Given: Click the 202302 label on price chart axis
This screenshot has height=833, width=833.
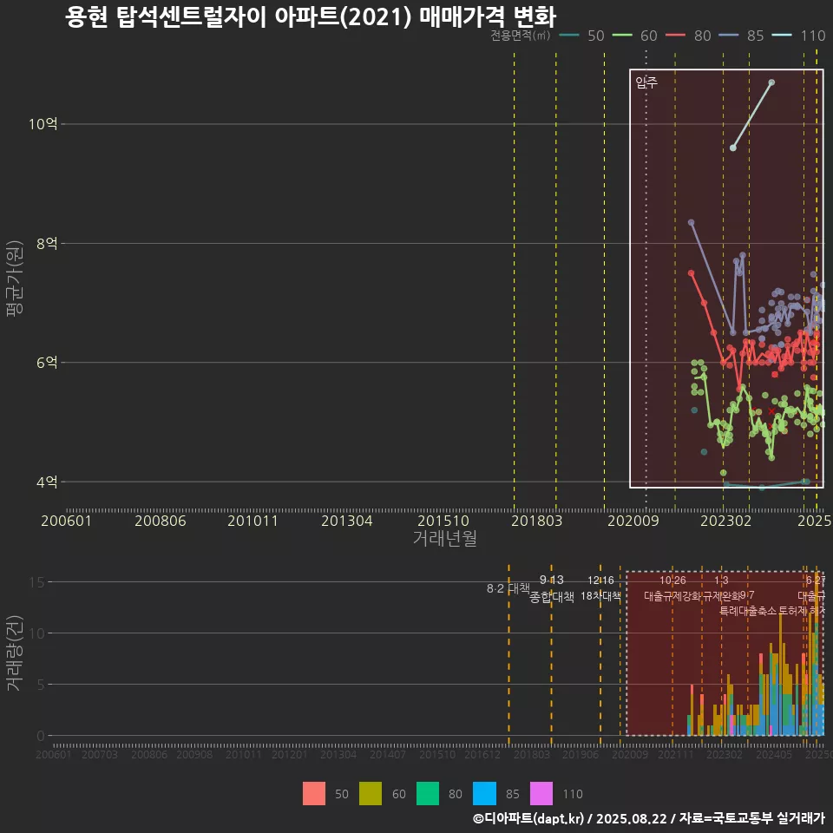Looking at the screenshot, I should pos(725,521).
